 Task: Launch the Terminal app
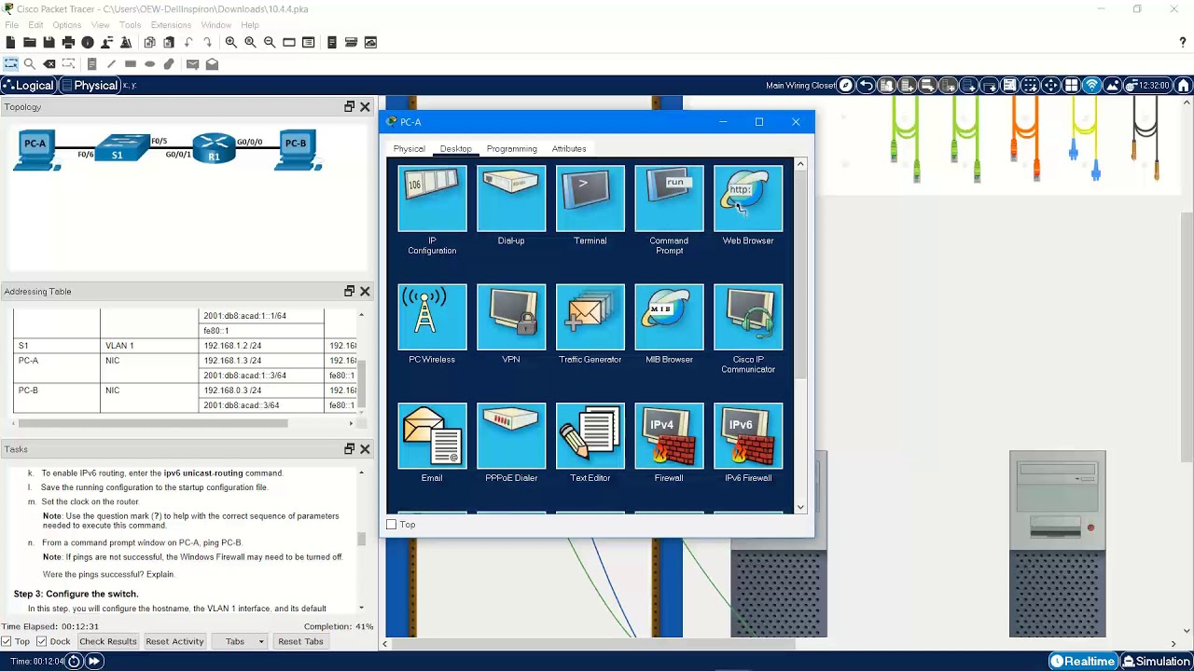tap(590, 199)
